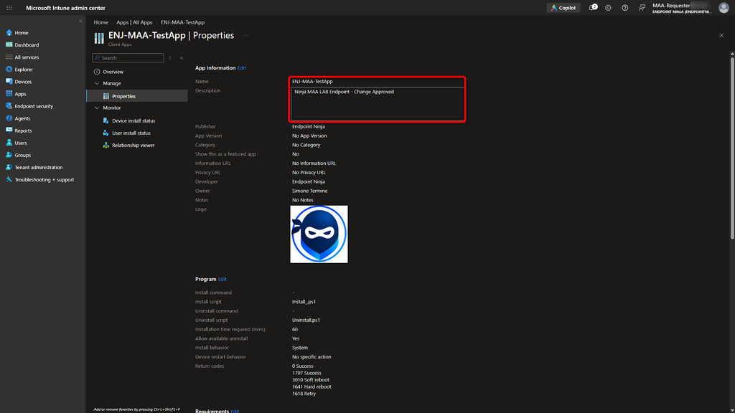Open the help question mark icon
735x413 pixels.
pos(625,8)
